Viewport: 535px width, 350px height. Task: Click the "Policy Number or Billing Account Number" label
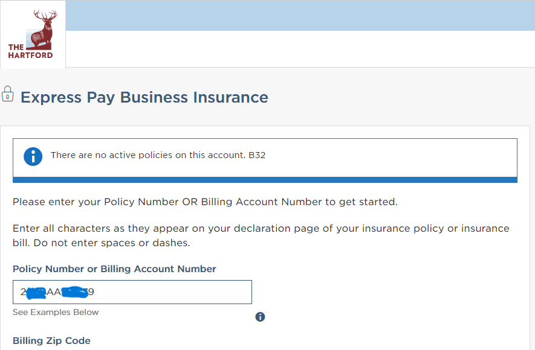pyautogui.click(x=114, y=269)
